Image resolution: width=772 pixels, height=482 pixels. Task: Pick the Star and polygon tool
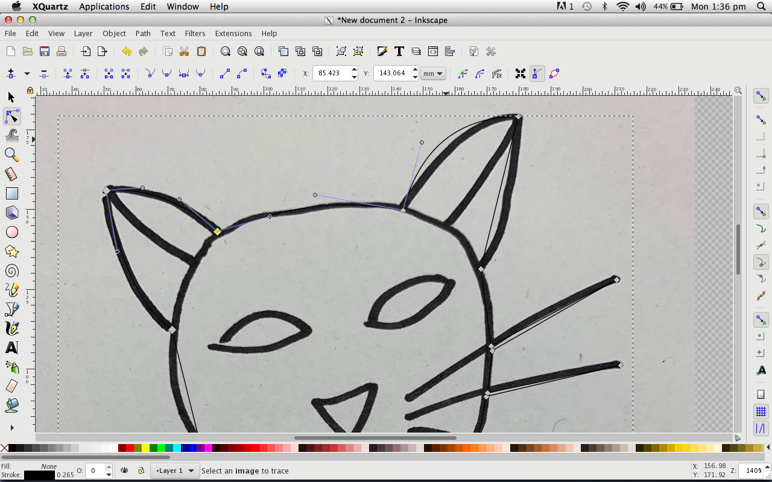(x=11, y=251)
